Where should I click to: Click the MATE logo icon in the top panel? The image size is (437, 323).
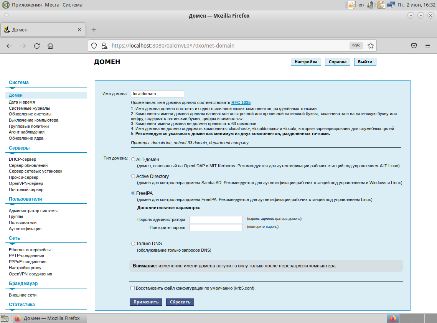tap(6, 5)
